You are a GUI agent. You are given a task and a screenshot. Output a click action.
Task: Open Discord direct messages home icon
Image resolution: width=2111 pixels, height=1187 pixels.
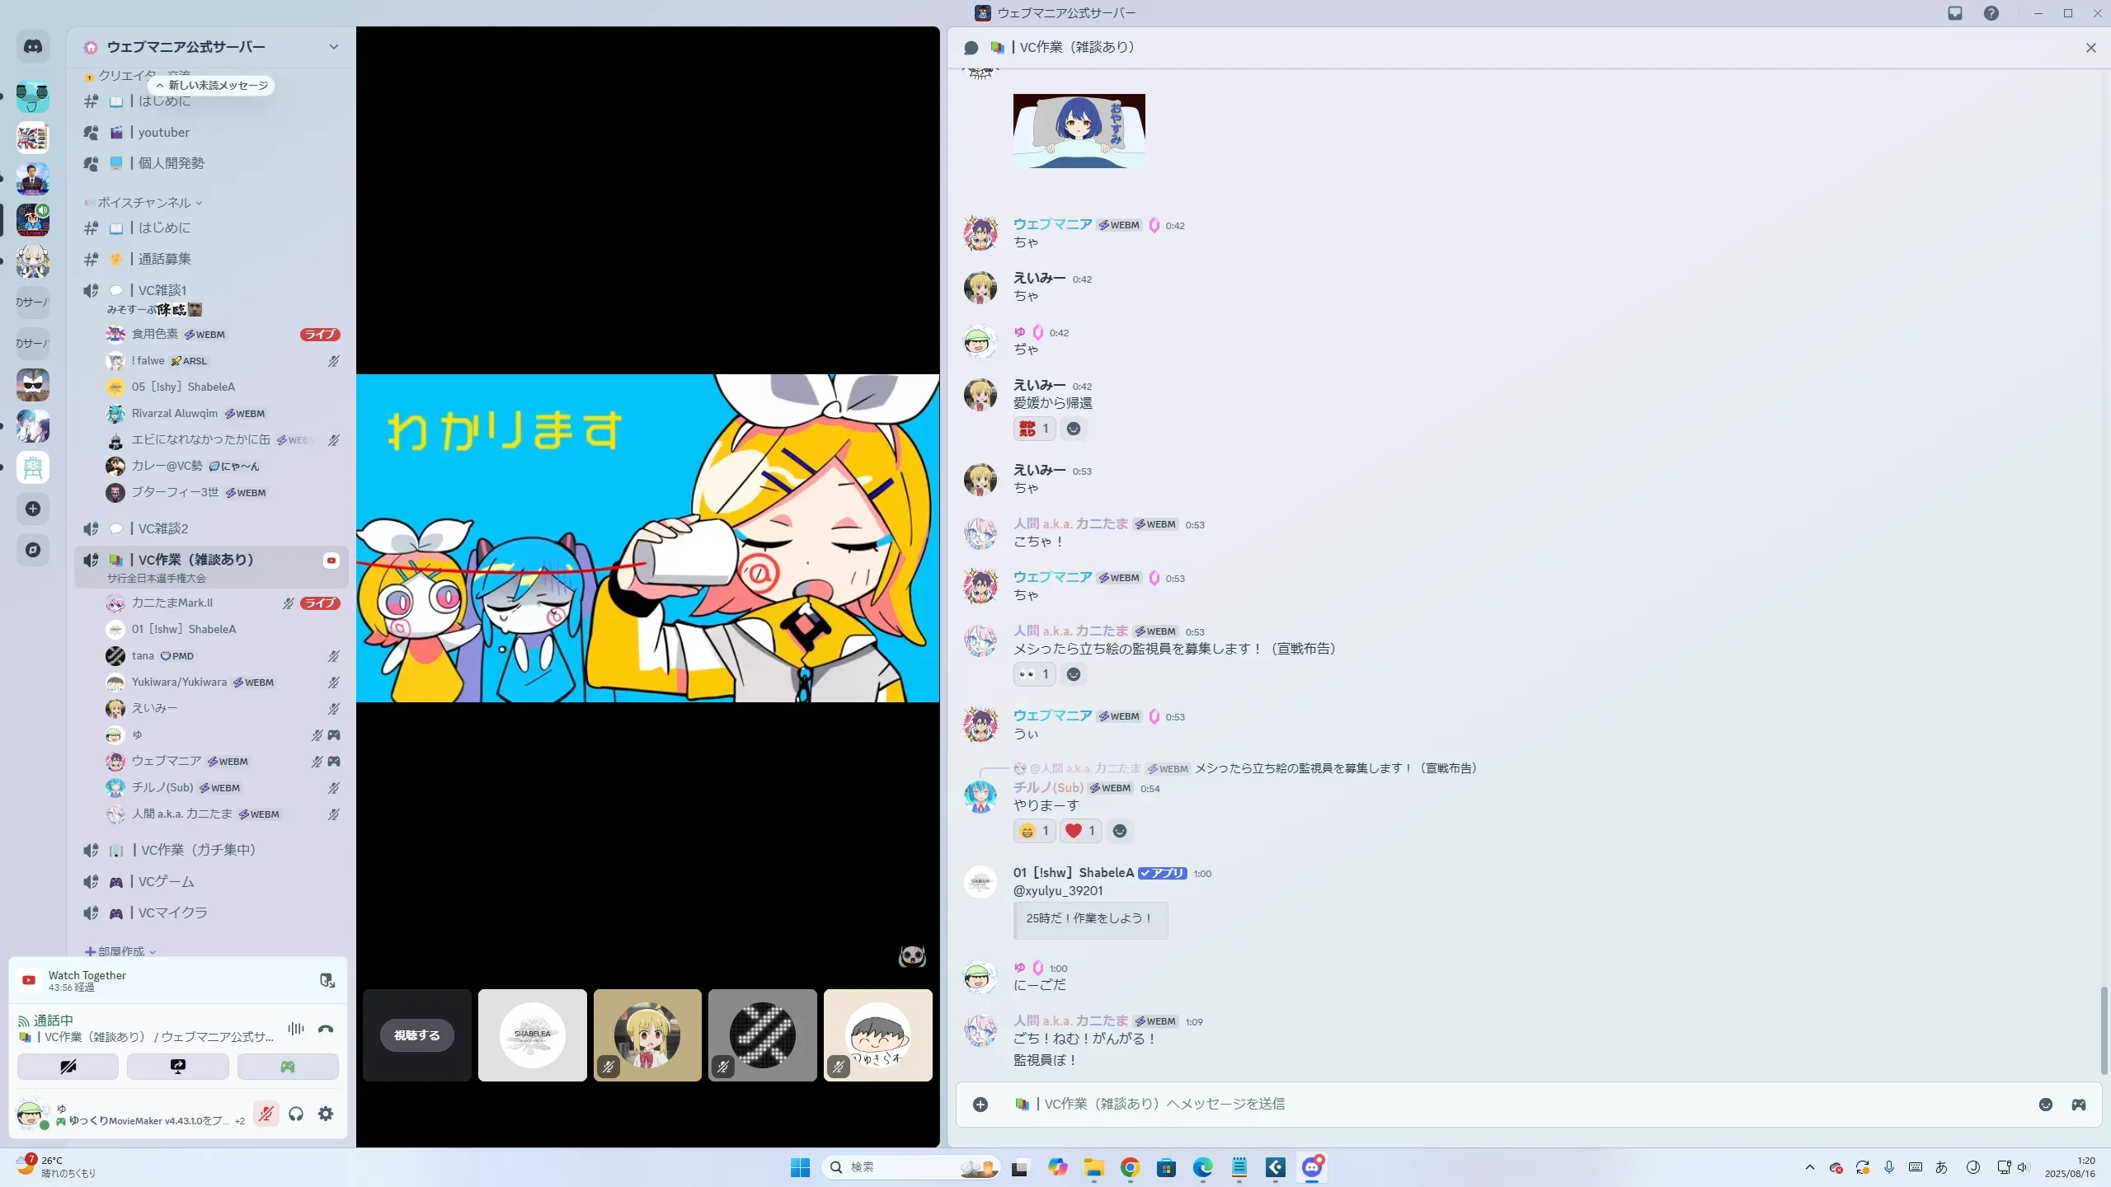(33, 47)
